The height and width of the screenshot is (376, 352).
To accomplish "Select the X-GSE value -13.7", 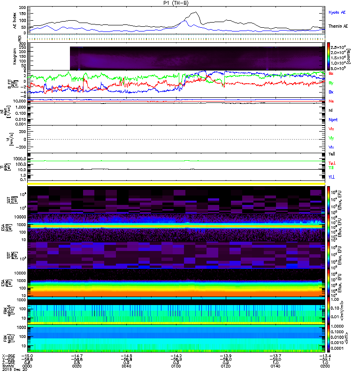I will coord(275,356).
